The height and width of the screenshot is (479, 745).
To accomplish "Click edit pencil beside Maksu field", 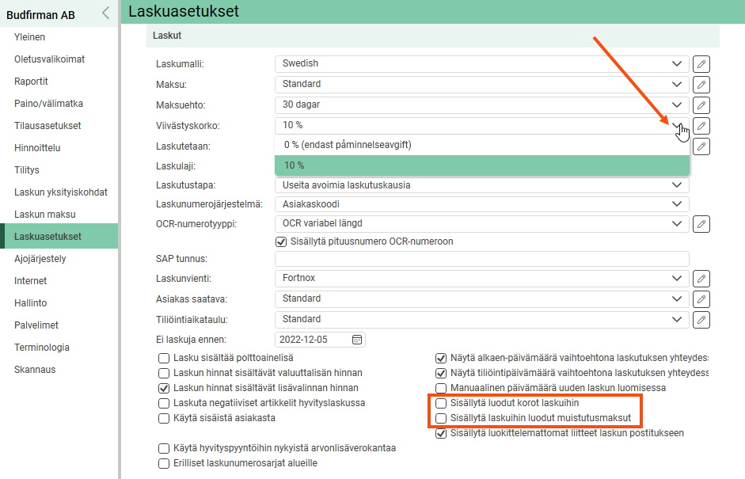I will click(701, 84).
